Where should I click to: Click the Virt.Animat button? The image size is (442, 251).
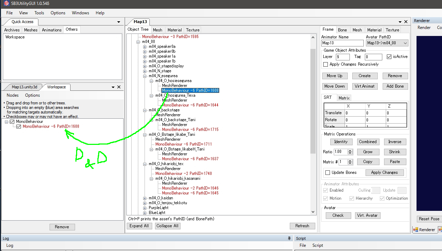364,86
